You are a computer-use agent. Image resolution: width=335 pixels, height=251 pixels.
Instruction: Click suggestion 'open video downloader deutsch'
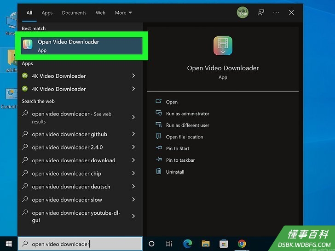pyautogui.click(x=80, y=187)
